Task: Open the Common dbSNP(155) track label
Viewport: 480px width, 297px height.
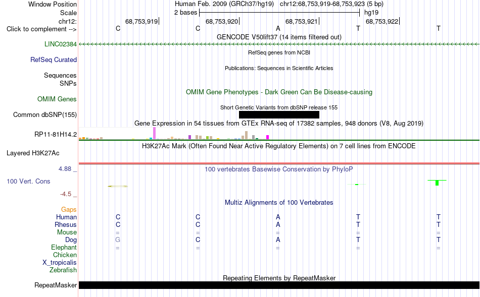Action: pos(44,114)
